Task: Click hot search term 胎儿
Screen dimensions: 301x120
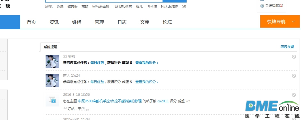Action: point(139,6)
